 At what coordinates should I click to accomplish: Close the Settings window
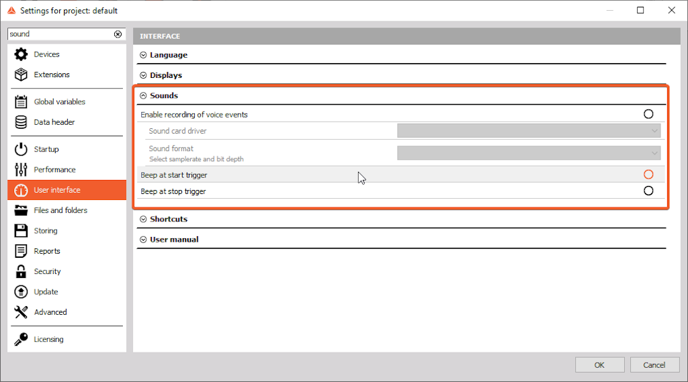click(671, 10)
